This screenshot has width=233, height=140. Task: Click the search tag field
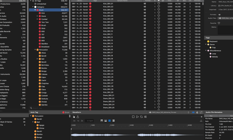tap(50, 108)
